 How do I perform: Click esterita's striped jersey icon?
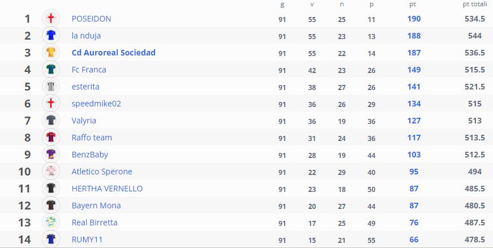pyautogui.click(x=51, y=87)
